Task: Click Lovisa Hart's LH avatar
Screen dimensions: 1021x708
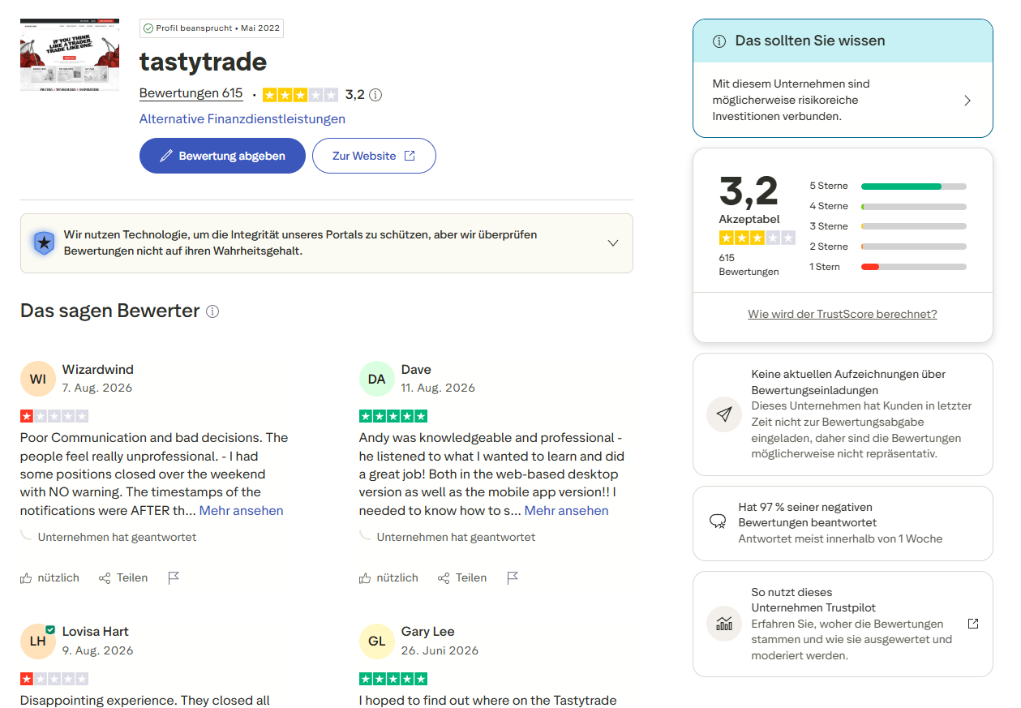Action: [x=37, y=641]
